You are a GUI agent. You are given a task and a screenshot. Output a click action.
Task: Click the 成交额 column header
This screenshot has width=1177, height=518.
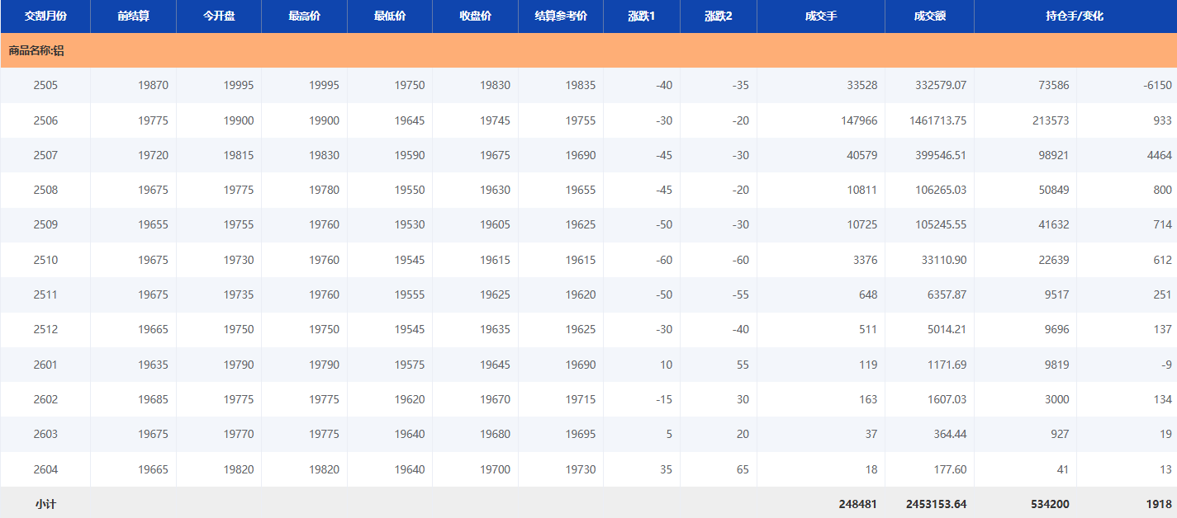point(929,16)
